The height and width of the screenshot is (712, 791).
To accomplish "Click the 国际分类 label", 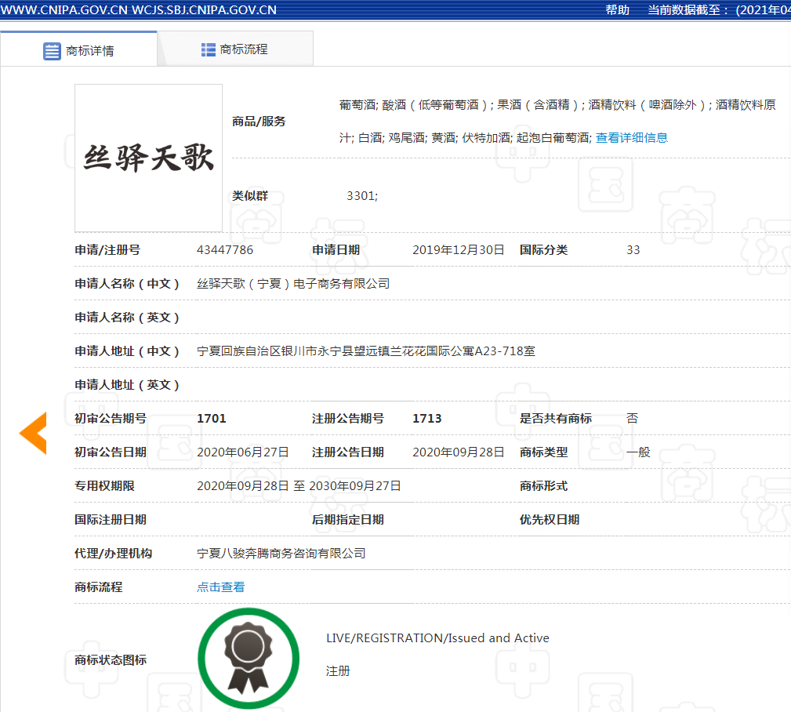I will click(544, 250).
